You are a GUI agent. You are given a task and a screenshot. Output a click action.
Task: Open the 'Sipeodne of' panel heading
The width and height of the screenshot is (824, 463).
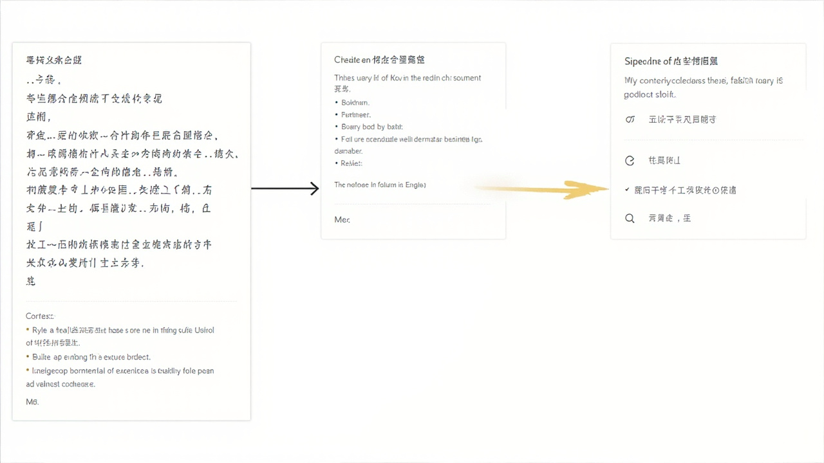pos(671,61)
